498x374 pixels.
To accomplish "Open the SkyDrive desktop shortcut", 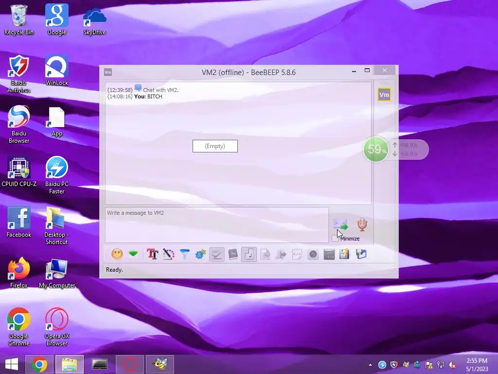I will [x=95, y=19].
